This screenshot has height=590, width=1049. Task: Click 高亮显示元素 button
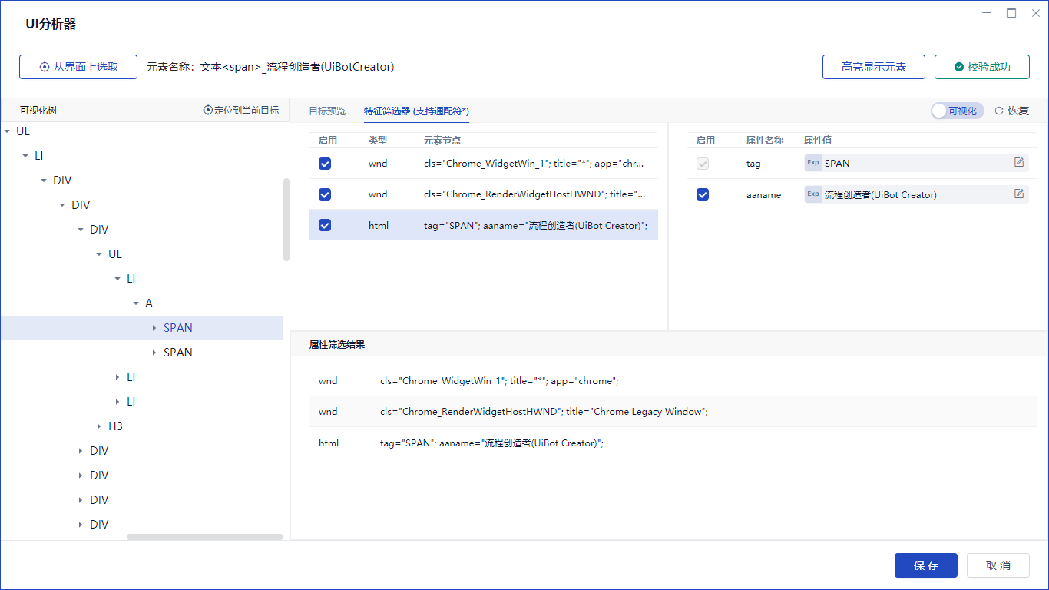pos(873,67)
